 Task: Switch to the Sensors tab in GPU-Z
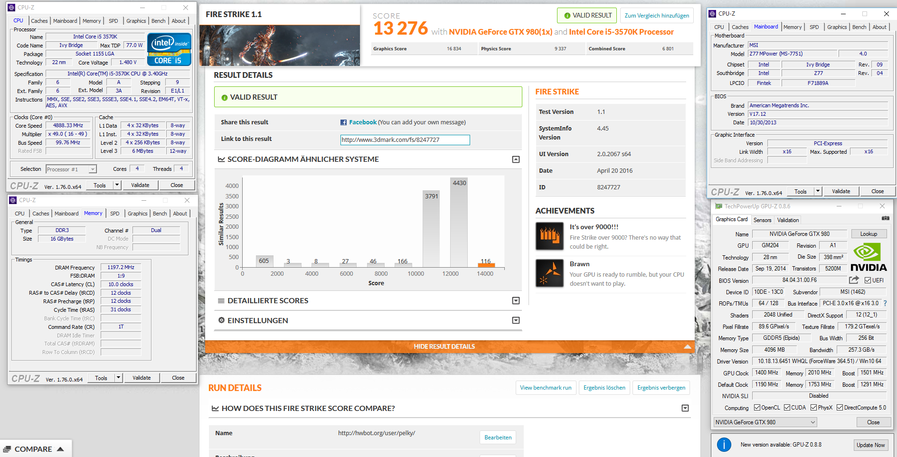(x=762, y=220)
